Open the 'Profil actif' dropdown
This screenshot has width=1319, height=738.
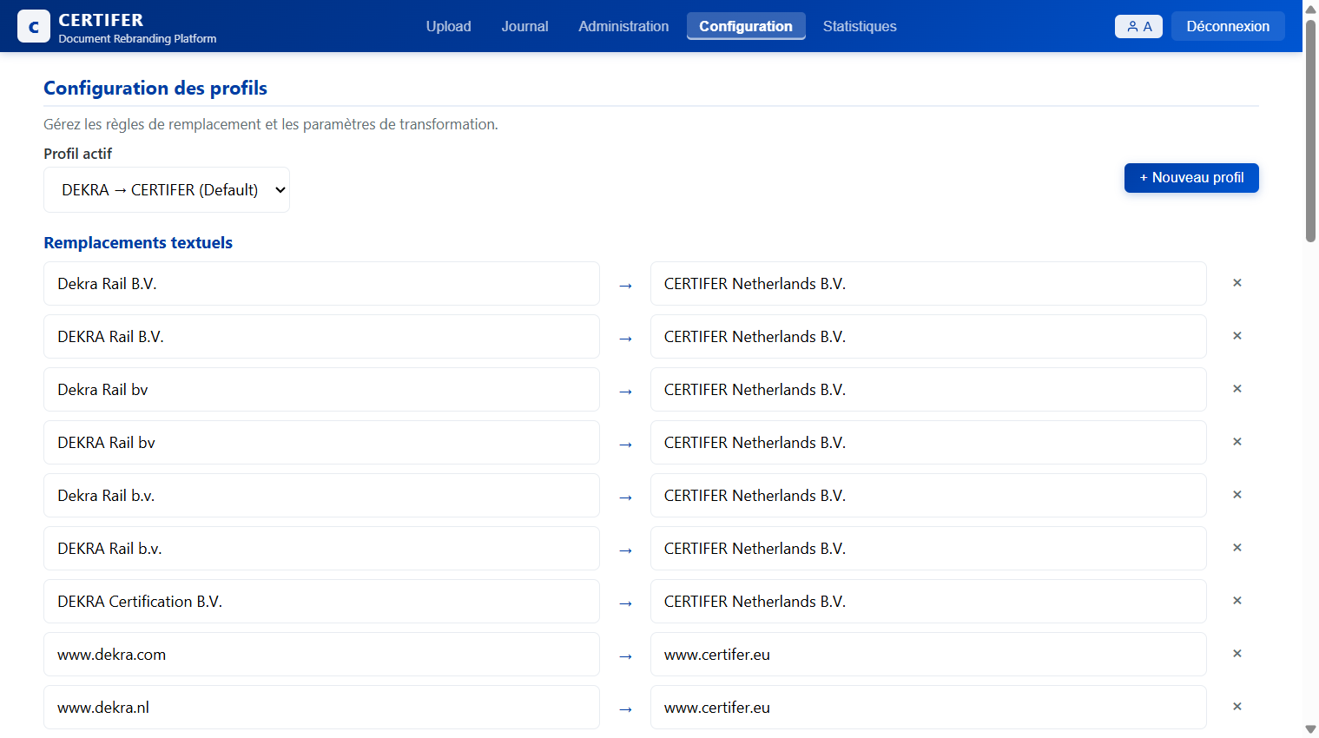[x=166, y=189]
